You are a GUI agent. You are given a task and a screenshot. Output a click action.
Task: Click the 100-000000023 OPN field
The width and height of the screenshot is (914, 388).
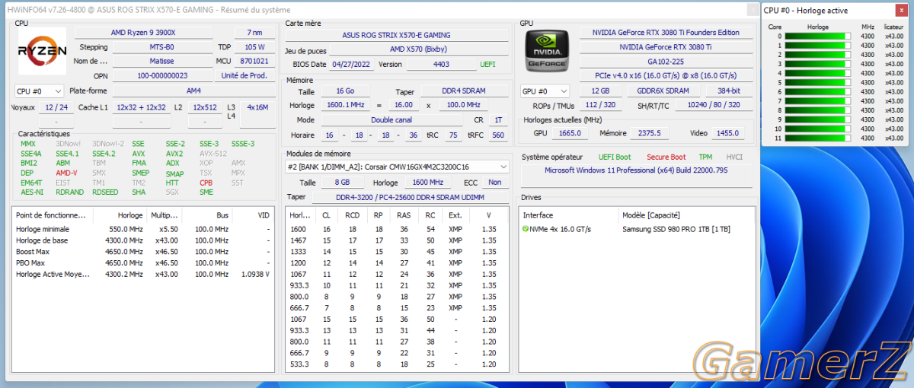coord(161,75)
